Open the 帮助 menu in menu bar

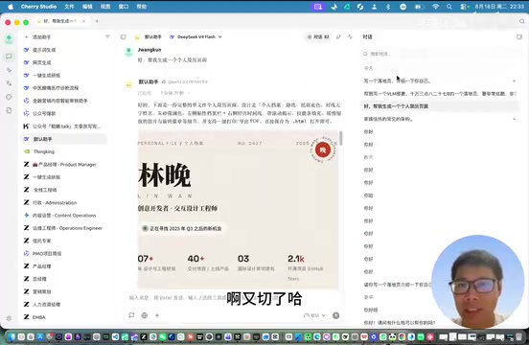[142, 7]
